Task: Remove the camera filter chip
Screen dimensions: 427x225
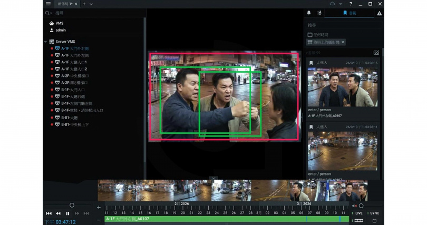Action: pos(343,42)
